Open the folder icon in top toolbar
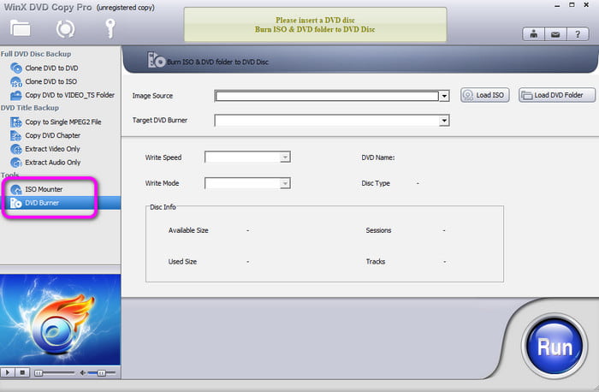599x392 pixels. coord(21,28)
